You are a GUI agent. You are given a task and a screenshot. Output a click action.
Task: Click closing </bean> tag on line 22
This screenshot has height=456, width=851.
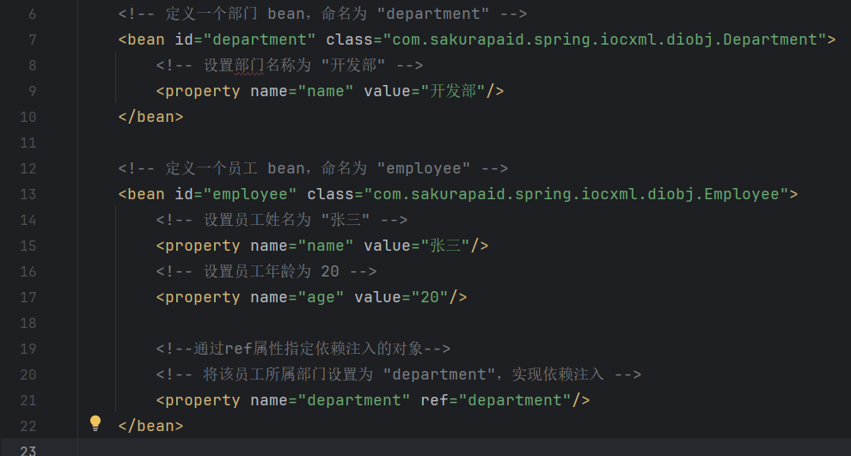coord(151,426)
